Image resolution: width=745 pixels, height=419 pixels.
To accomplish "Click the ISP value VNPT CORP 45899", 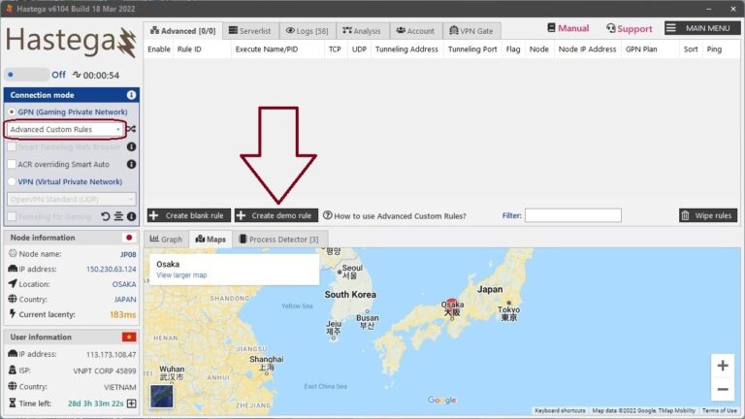I will pyautogui.click(x=105, y=371).
